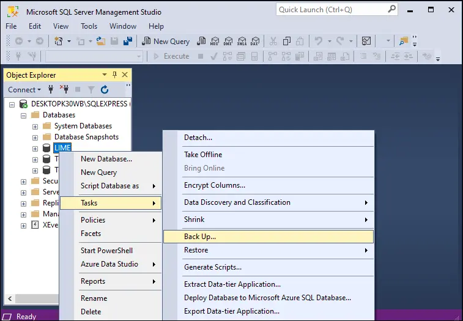Click the Execute button
The height and width of the screenshot is (321, 463).
coord(171,56)
